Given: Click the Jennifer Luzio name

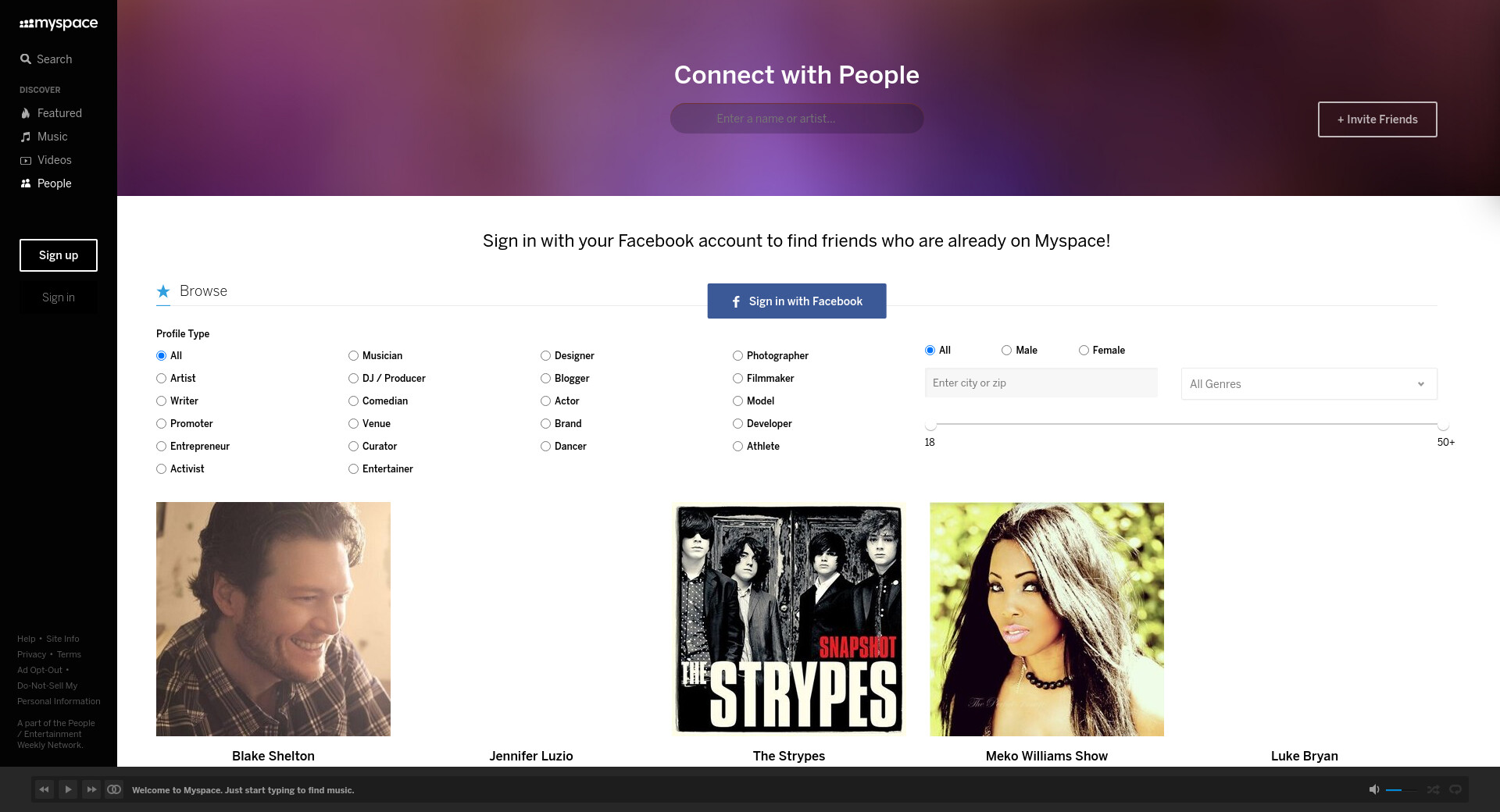Looking at the screenshot, I should [x=531, y=756].
